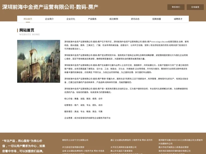The width and height of the screenshot is (206, 154).
Task: Click the www.wings-chn.com URL text
Action: (x=160, y=42)
